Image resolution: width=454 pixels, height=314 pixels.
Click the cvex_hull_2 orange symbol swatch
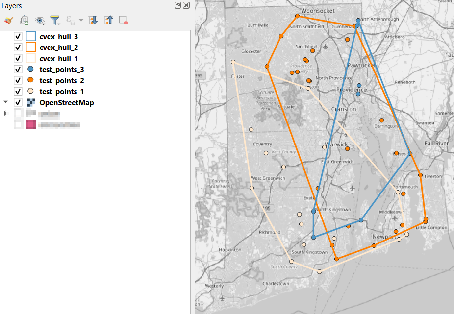(31, 48)
